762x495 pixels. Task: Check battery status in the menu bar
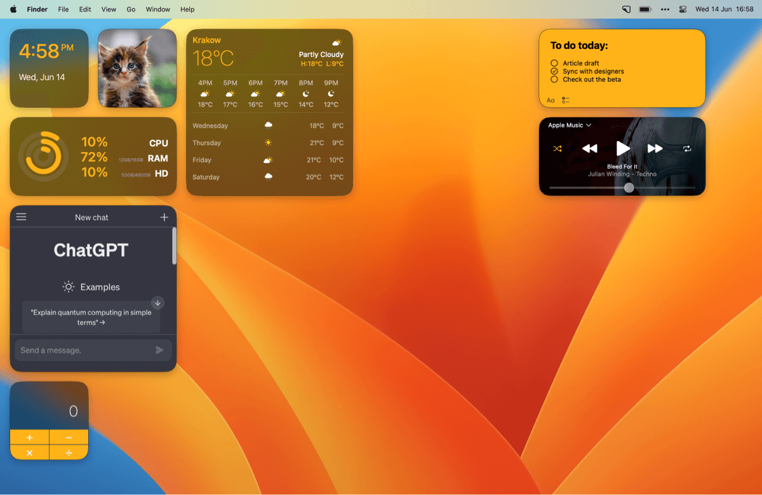646,10
